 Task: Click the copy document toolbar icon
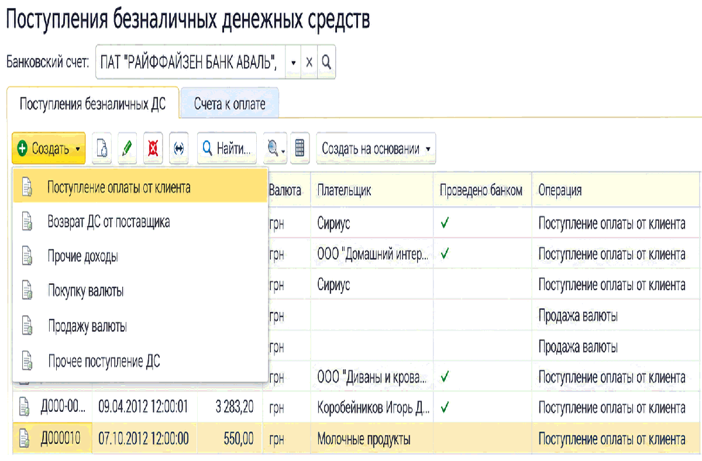[102, 149]
